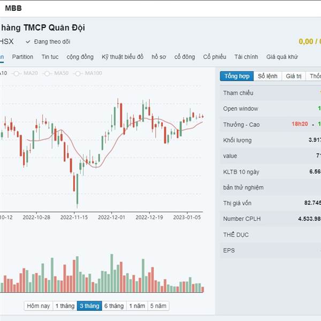View the Giá quá khứ tab
This screenshot has width=321, height=321.
coord(282,57)
